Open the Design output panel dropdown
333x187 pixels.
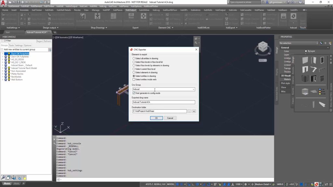click(50, 28)
